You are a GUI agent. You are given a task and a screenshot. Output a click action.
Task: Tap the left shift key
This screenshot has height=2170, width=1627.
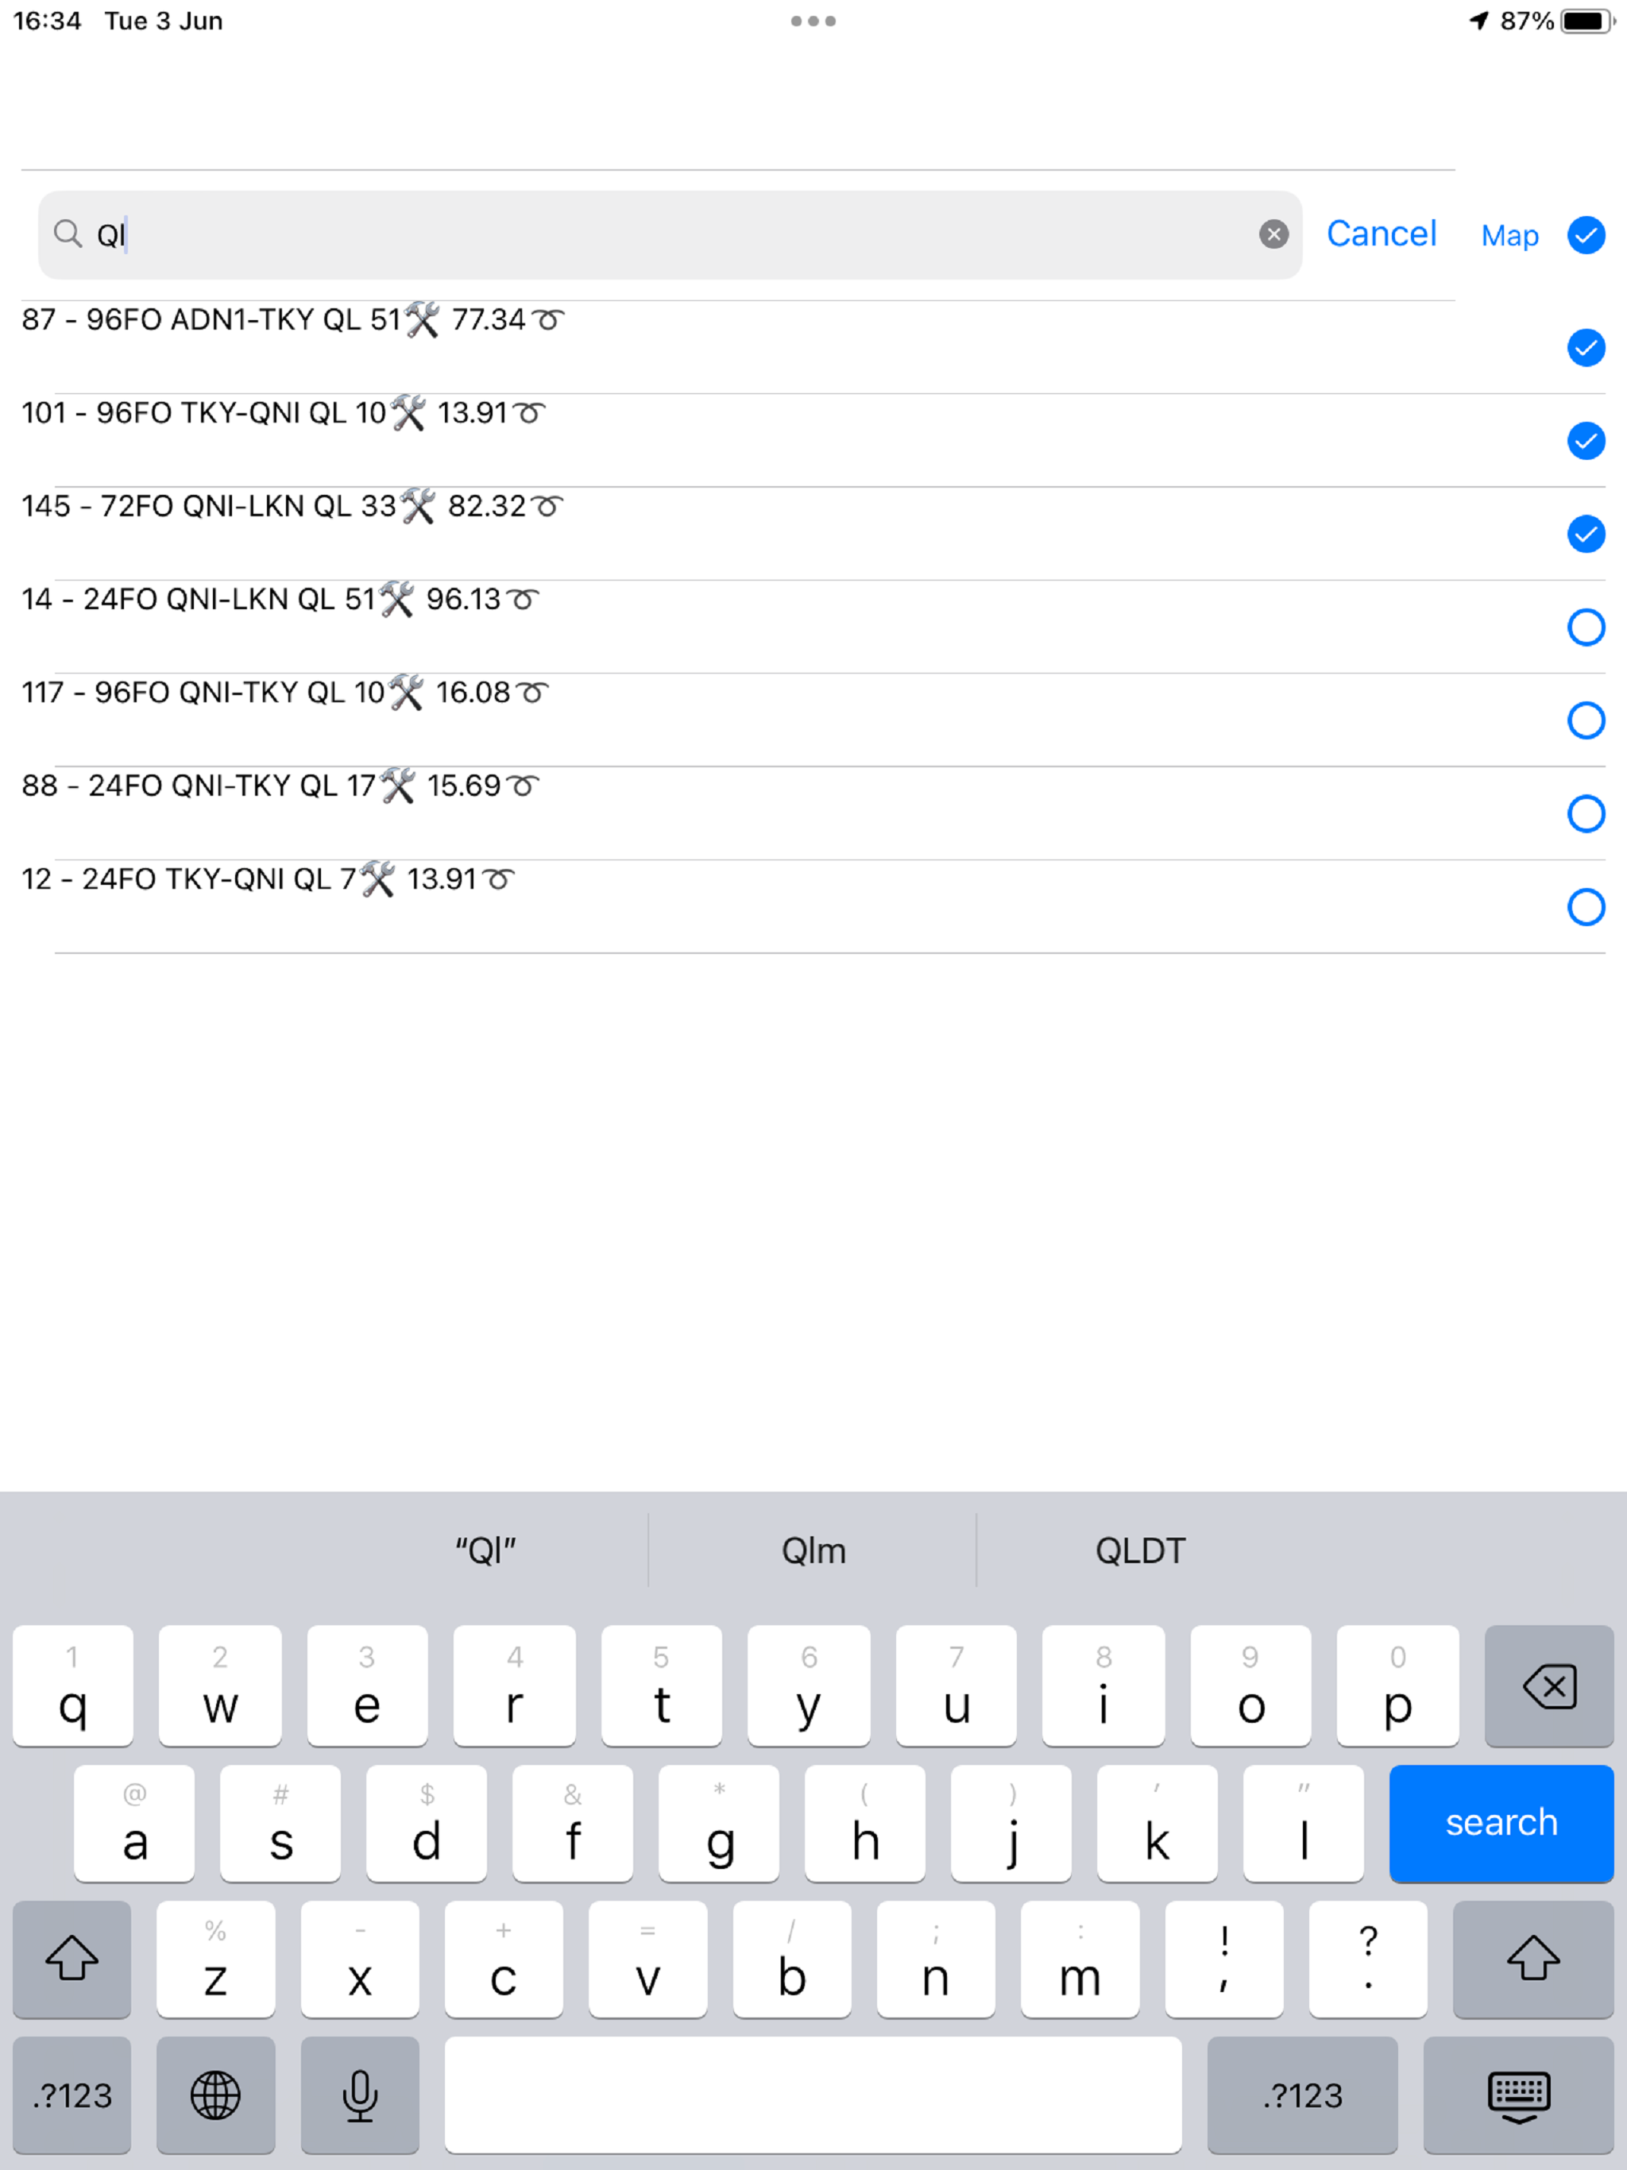tap(71, 1959)
